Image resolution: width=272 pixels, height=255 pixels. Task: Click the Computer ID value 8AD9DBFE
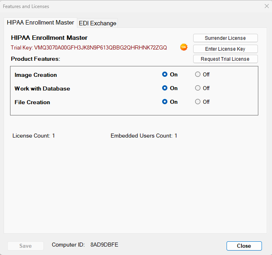104,245
